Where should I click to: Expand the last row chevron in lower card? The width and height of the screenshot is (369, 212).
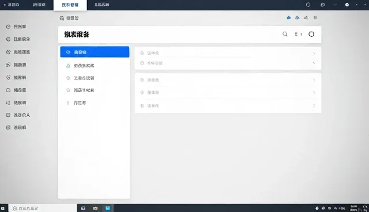point(314,105)
